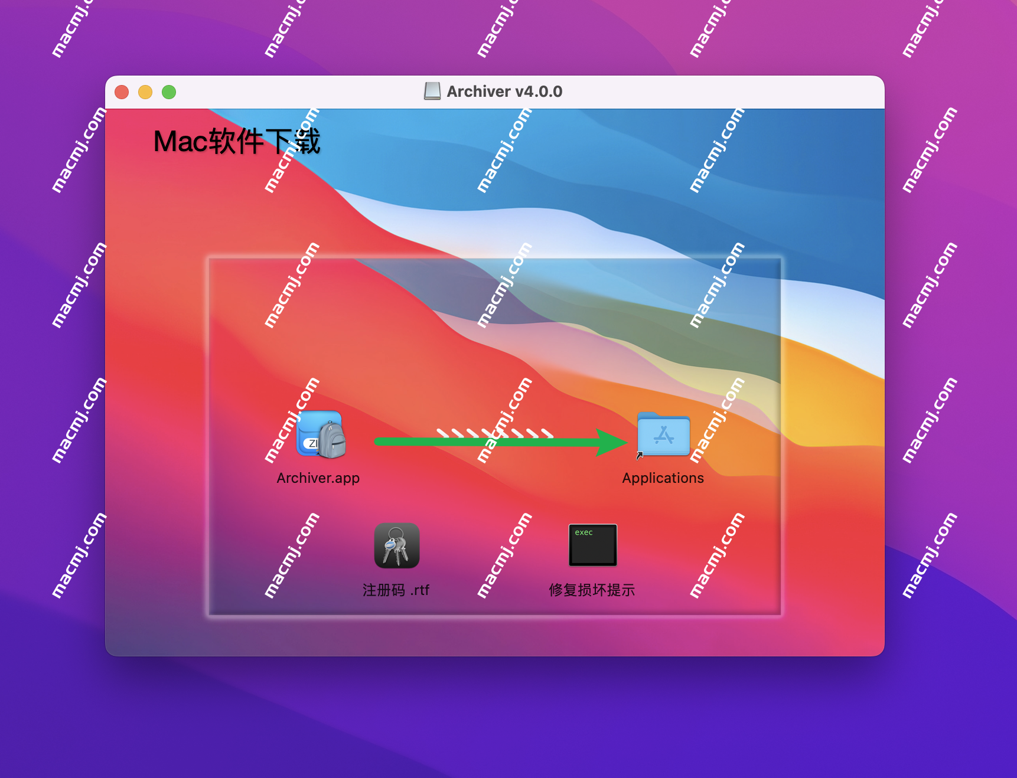Screen dimensions: 1017x778
Task: Open the Applications folder shortcut
Action: tap(663, 435)
